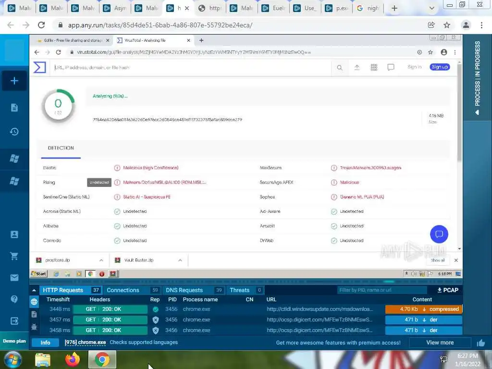492x369 pixels.
Task: Open the outer Chrome three-dot menu
Action: tap(481, 25)
